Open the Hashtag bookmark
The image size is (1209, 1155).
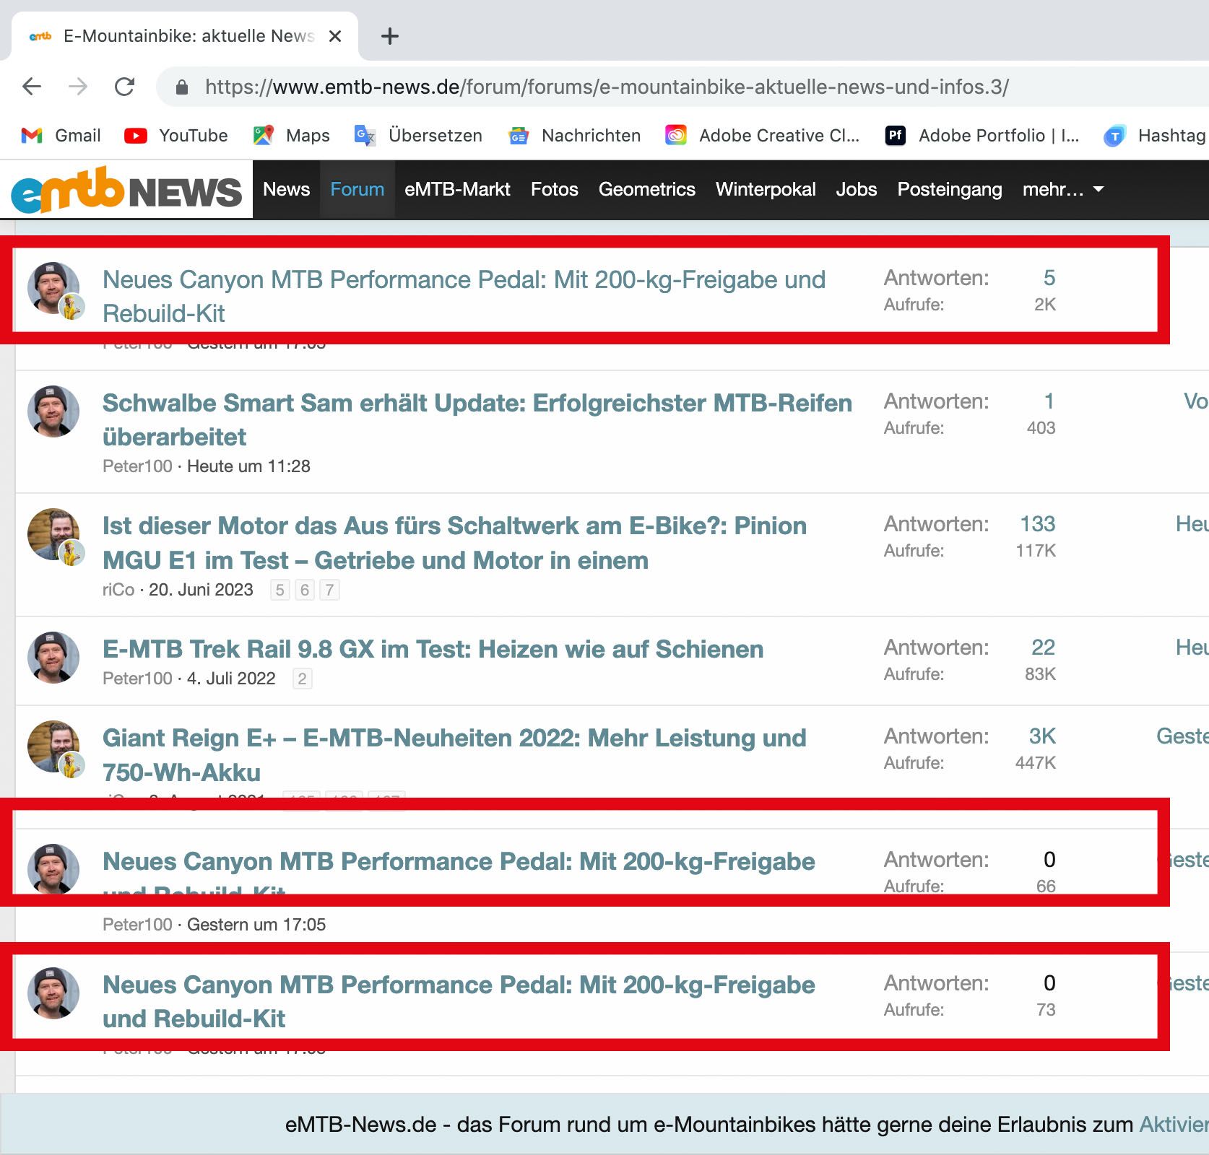tap(1156, 136)
